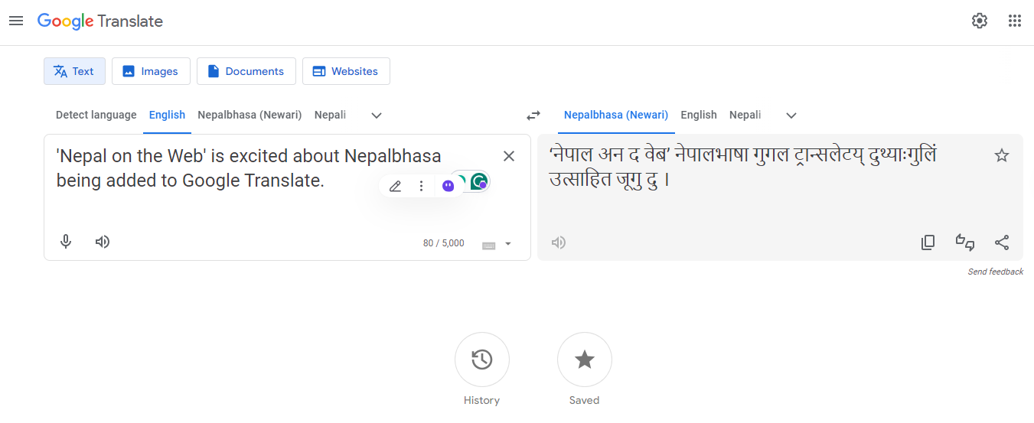This screenshot has width=1034, height=423.
Task: Select English as target language
Action: 699,115
